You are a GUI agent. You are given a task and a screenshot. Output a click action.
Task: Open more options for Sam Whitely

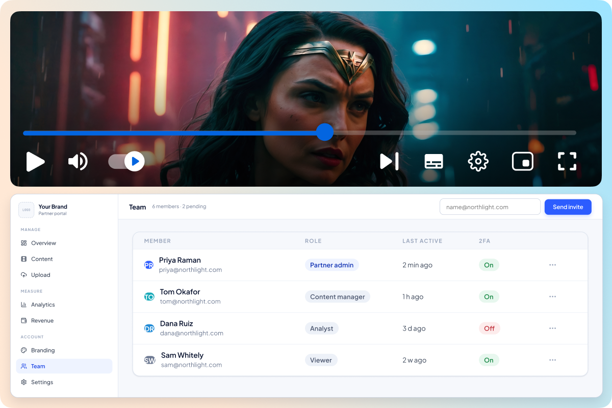coord(552,360)
